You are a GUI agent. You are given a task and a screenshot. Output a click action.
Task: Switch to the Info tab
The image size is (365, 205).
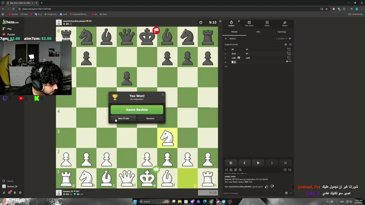pyautogui.click(x=258, y=32)
